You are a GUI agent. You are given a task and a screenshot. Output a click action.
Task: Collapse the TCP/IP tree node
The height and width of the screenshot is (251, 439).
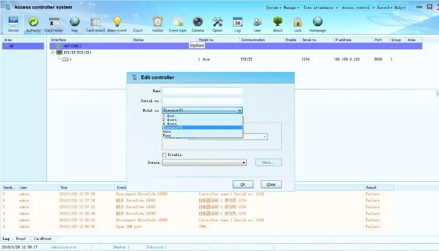[x=53, y=53]
